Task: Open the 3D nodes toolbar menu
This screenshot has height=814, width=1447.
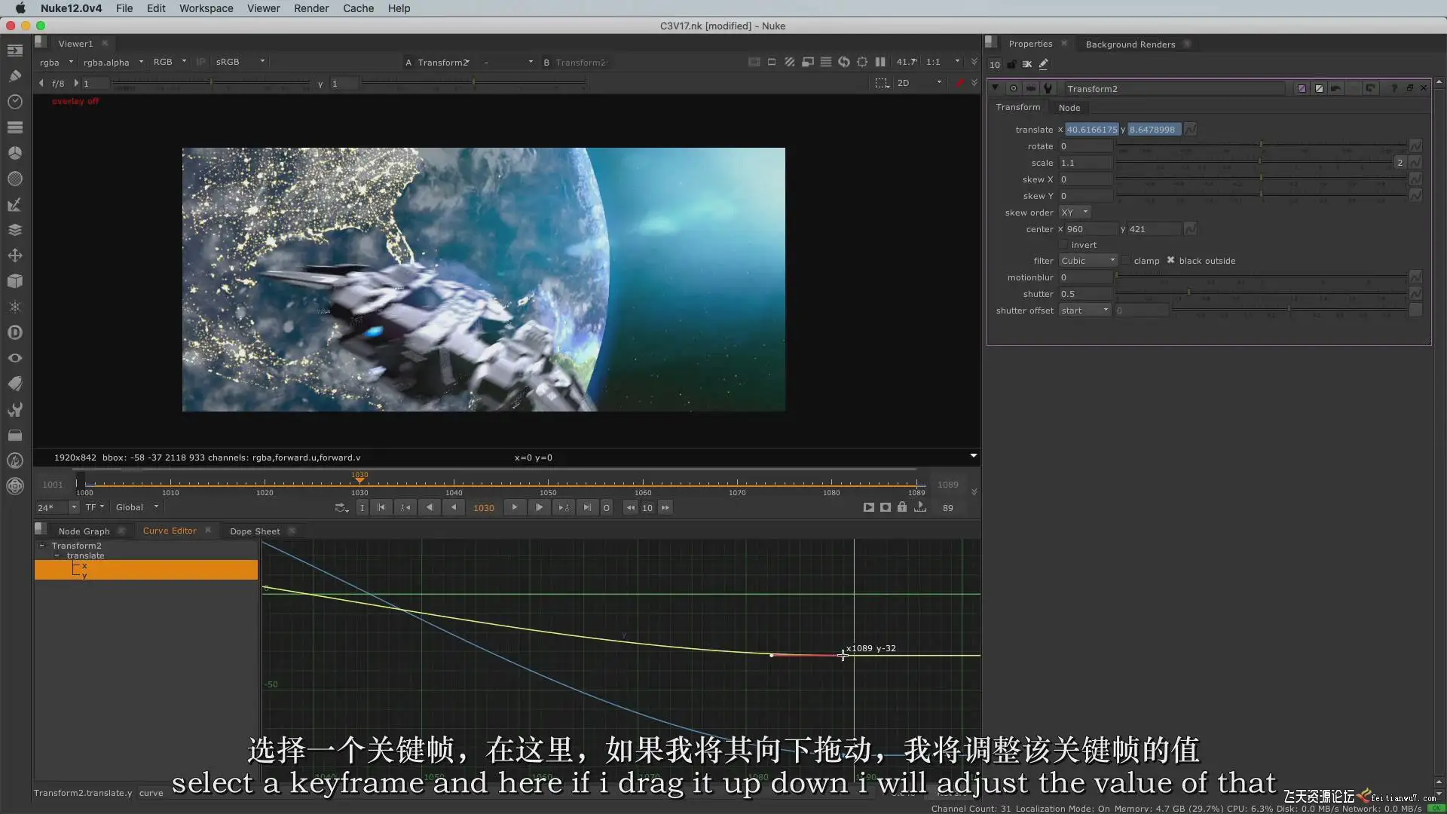Action: click(x=14, y=281)
